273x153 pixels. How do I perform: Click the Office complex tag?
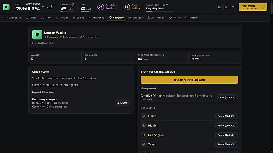tap(89, 37)
